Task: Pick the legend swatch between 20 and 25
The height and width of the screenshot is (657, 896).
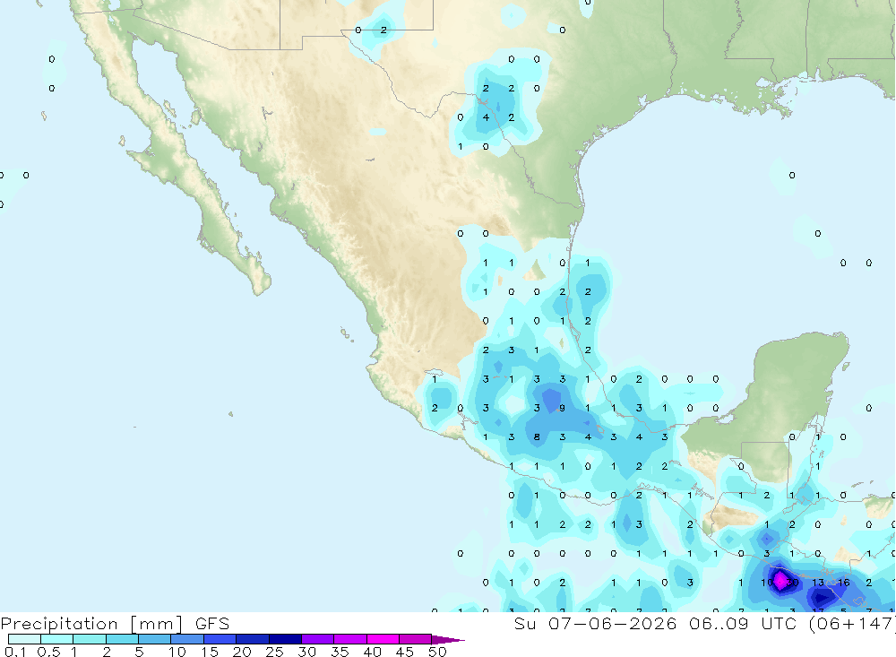Action: point(253,639)
